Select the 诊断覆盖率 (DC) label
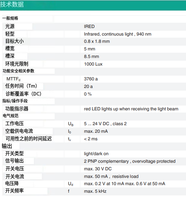This screenshot has width=186, height=197. point(23,94)
